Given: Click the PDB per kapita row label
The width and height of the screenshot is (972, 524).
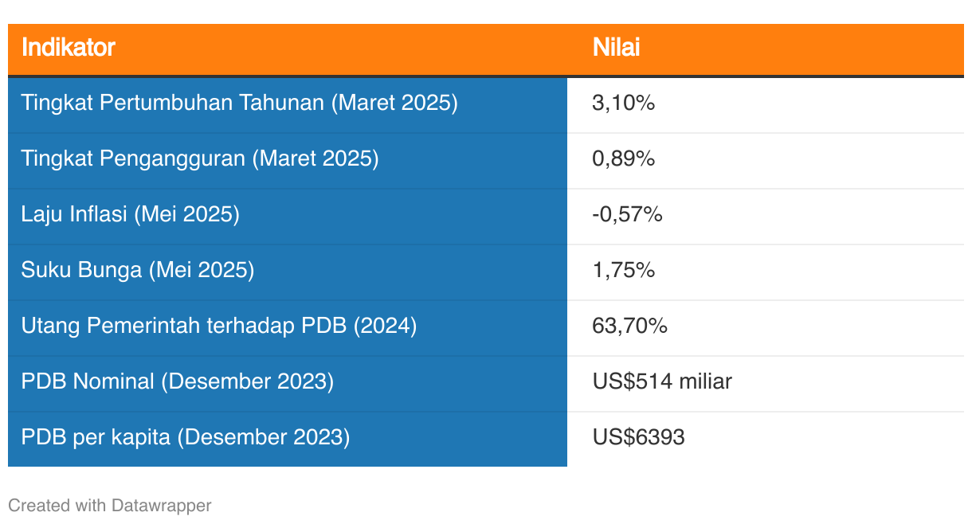Looking at the screenshot, I should pyautogui.click(x=186, y=437).
